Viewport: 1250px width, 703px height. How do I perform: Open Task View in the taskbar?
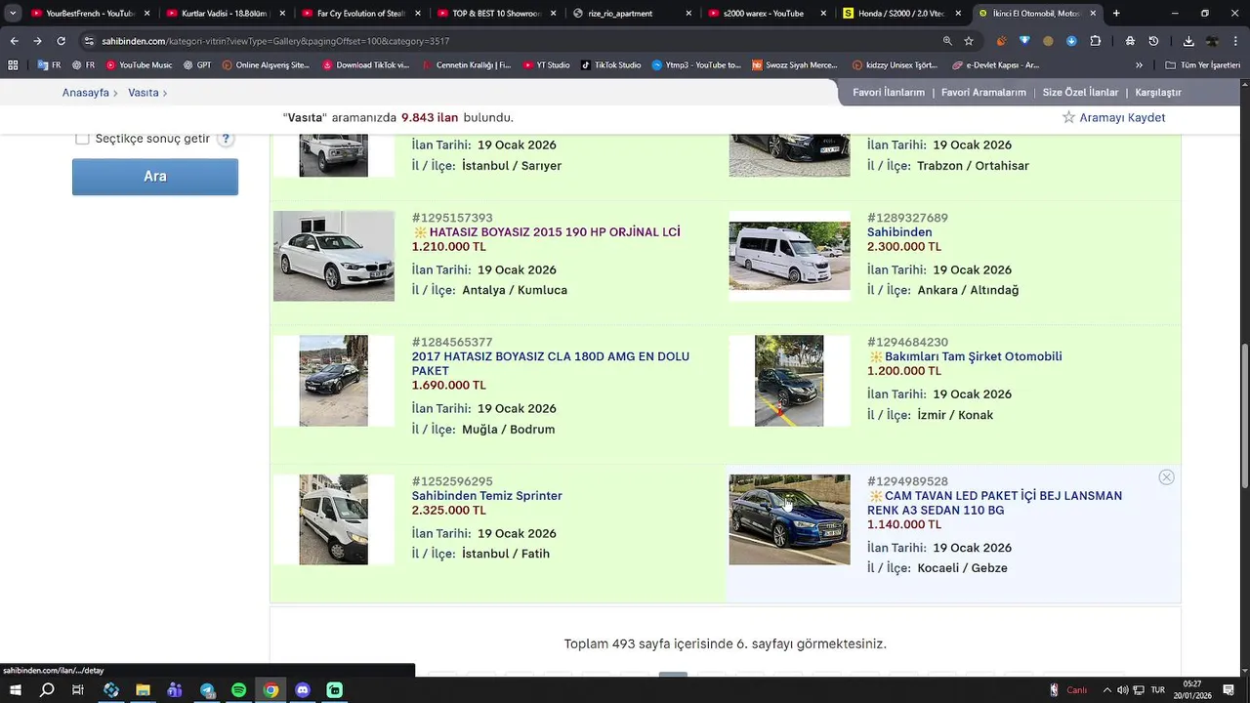[78, 690]
